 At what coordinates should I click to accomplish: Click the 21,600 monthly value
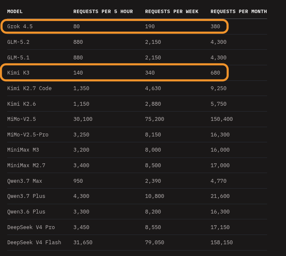tap(220, 196)
